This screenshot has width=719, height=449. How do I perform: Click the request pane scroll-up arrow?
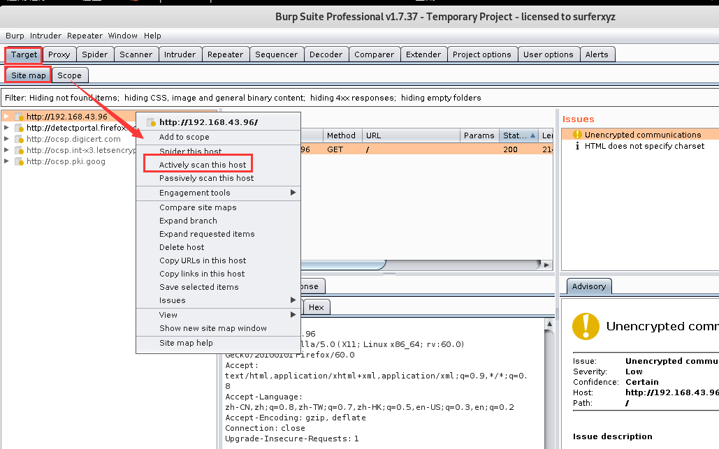click(x=549, y=324)
